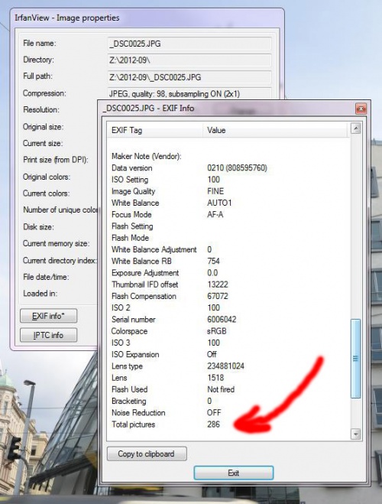
Task: Select the Total pictures row
Action: 228,424
